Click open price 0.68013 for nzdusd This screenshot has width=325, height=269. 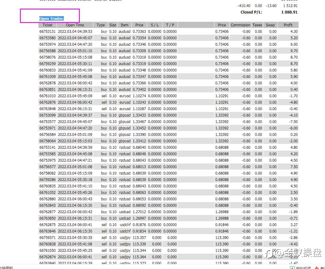click(x=139, y=167)
